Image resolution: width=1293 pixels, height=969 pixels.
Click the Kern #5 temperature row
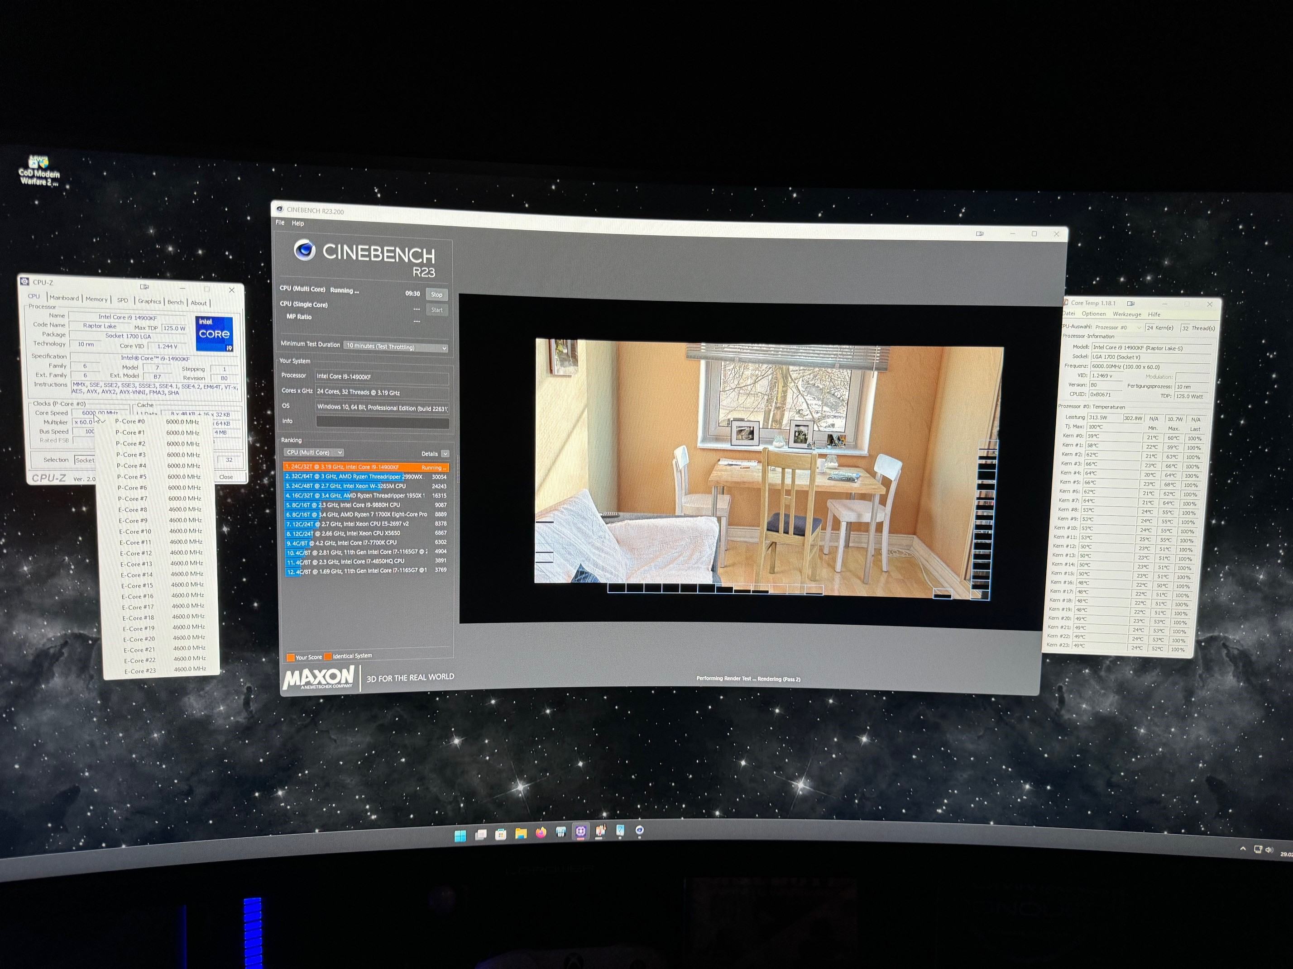tap(1130, 483)
